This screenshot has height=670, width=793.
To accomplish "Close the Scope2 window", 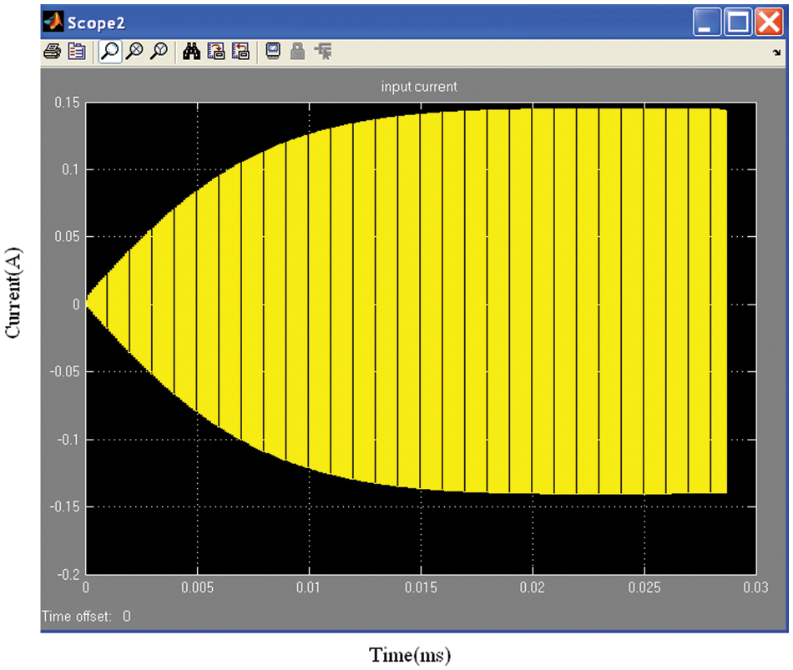I will [x=768, y=23].
